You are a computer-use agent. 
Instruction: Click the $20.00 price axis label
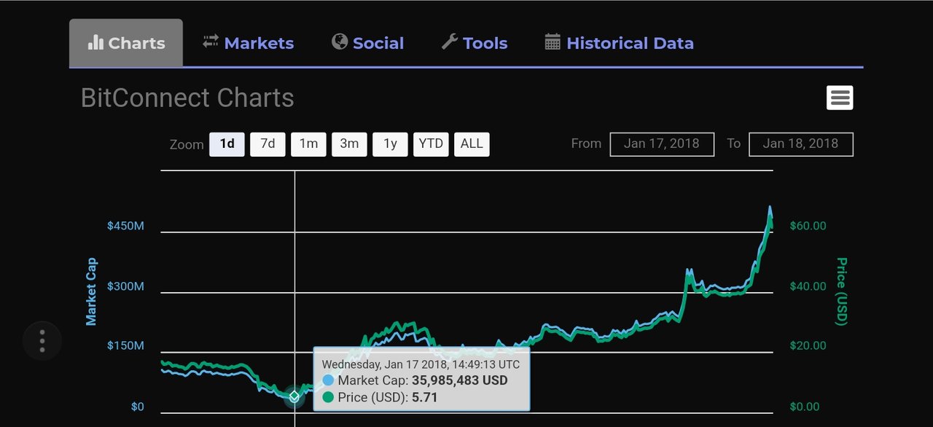[x=808, y=345]
